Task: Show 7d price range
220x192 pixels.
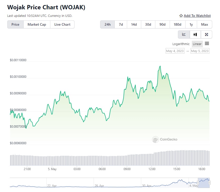Action: click(121, 24)
